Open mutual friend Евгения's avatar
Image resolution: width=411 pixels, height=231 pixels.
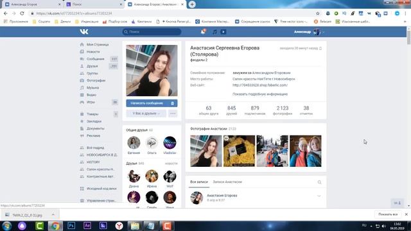134,142
